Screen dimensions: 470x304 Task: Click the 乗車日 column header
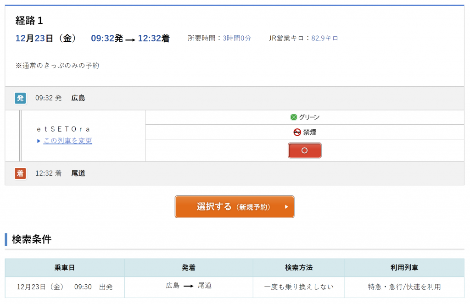tap(65, 268)
